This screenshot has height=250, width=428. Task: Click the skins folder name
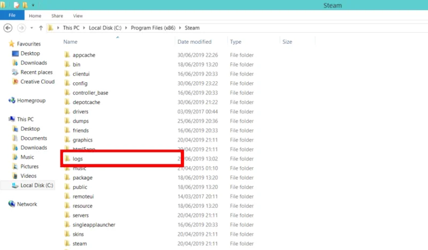click(x=78, y=234)
